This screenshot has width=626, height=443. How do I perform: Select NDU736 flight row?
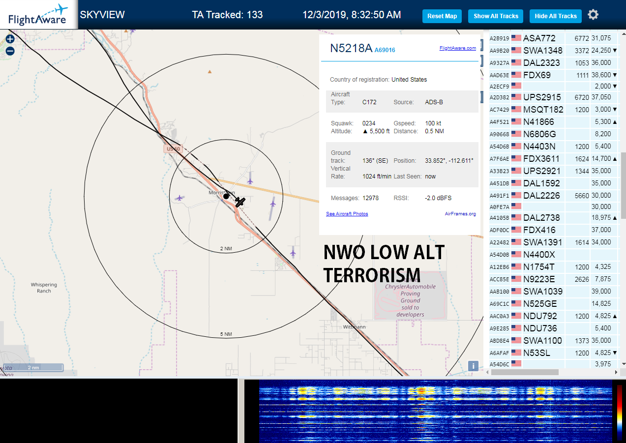tap(554, 328)
